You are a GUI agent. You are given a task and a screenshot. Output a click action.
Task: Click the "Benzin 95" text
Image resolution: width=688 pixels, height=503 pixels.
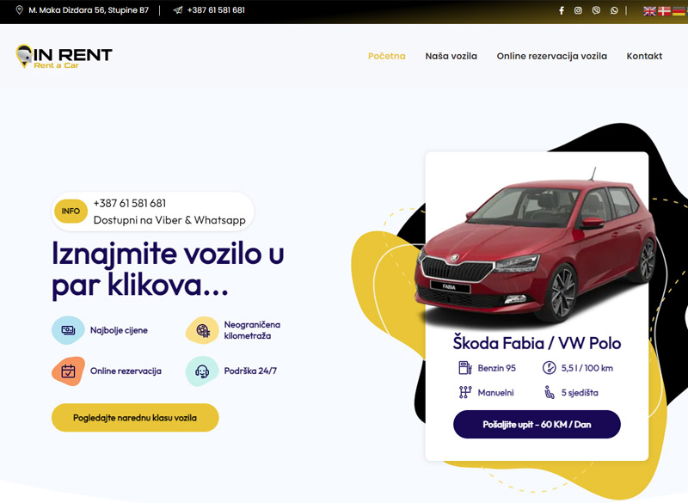(x=497, y=368)
